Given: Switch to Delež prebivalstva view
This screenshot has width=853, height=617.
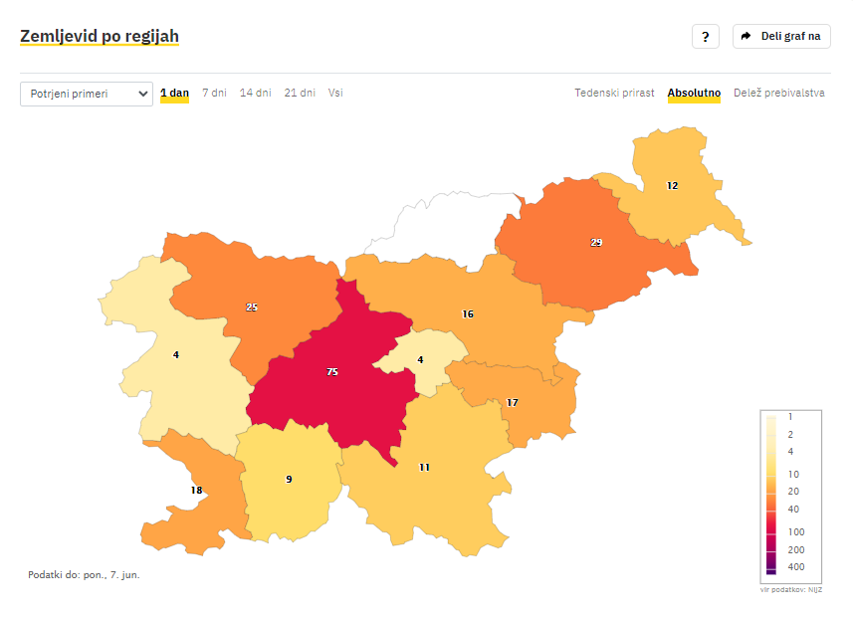Looking at the screenshot, I should (779, 93).
